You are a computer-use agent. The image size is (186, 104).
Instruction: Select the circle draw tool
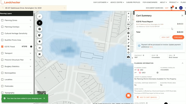[x=128, y=53]
